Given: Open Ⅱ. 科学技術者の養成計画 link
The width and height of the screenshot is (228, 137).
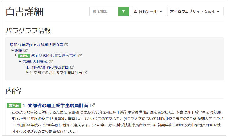Looking at the screenshot, I should (48, 67).
